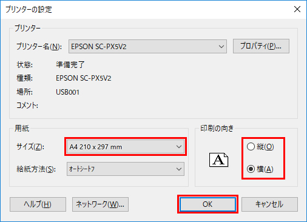Click the プリンター名(N): label
The image size is (307, 222).
(x=39, y=47)
